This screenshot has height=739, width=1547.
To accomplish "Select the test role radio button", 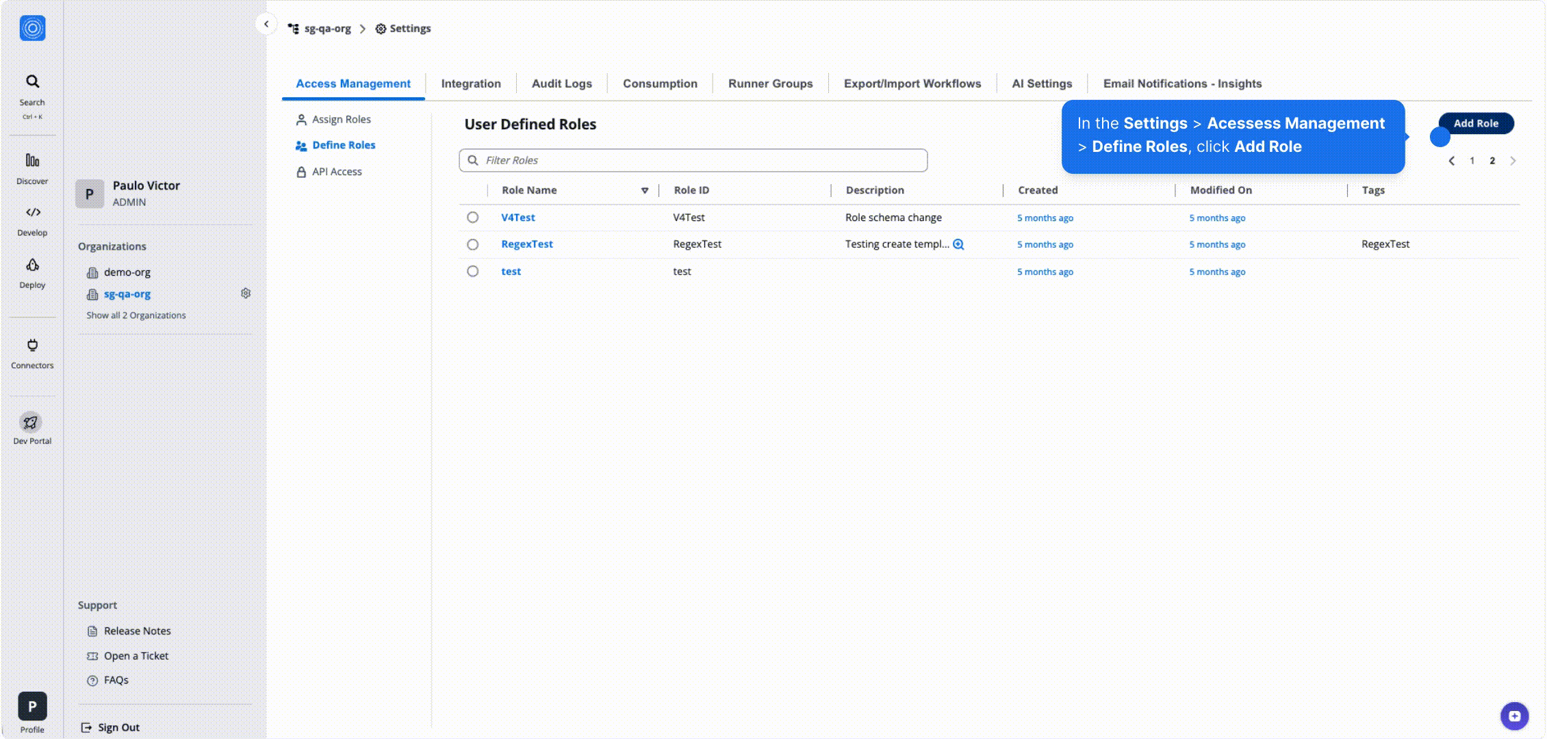I will [x=472, y=271].
